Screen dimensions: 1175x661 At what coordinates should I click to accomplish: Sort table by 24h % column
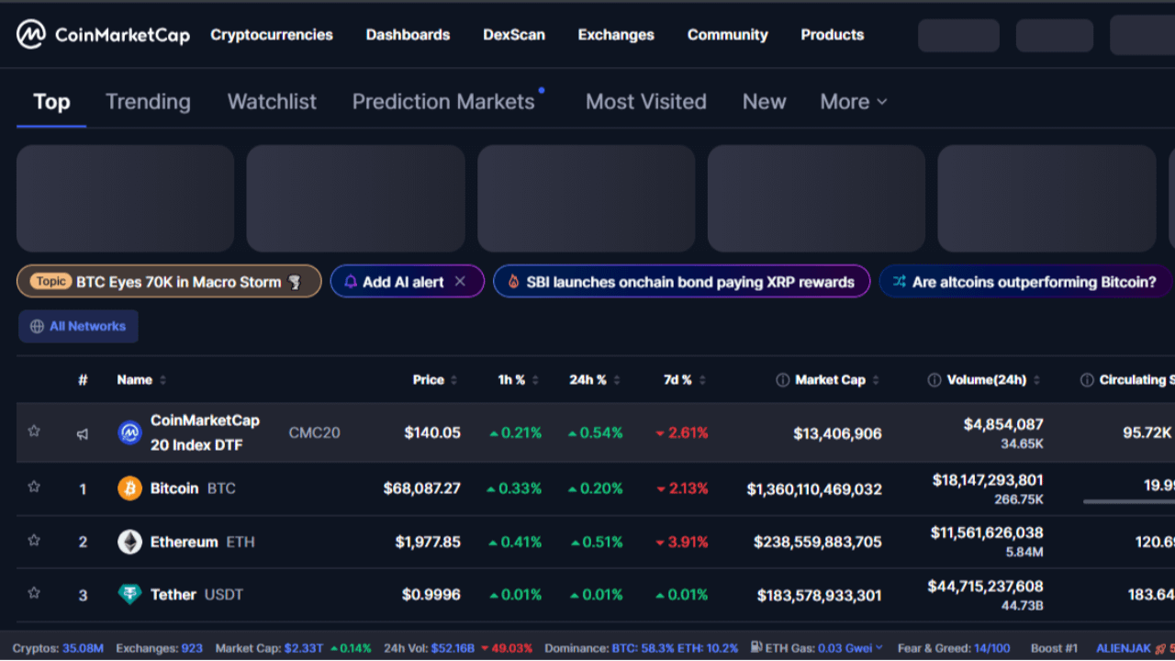click(595, 380)
